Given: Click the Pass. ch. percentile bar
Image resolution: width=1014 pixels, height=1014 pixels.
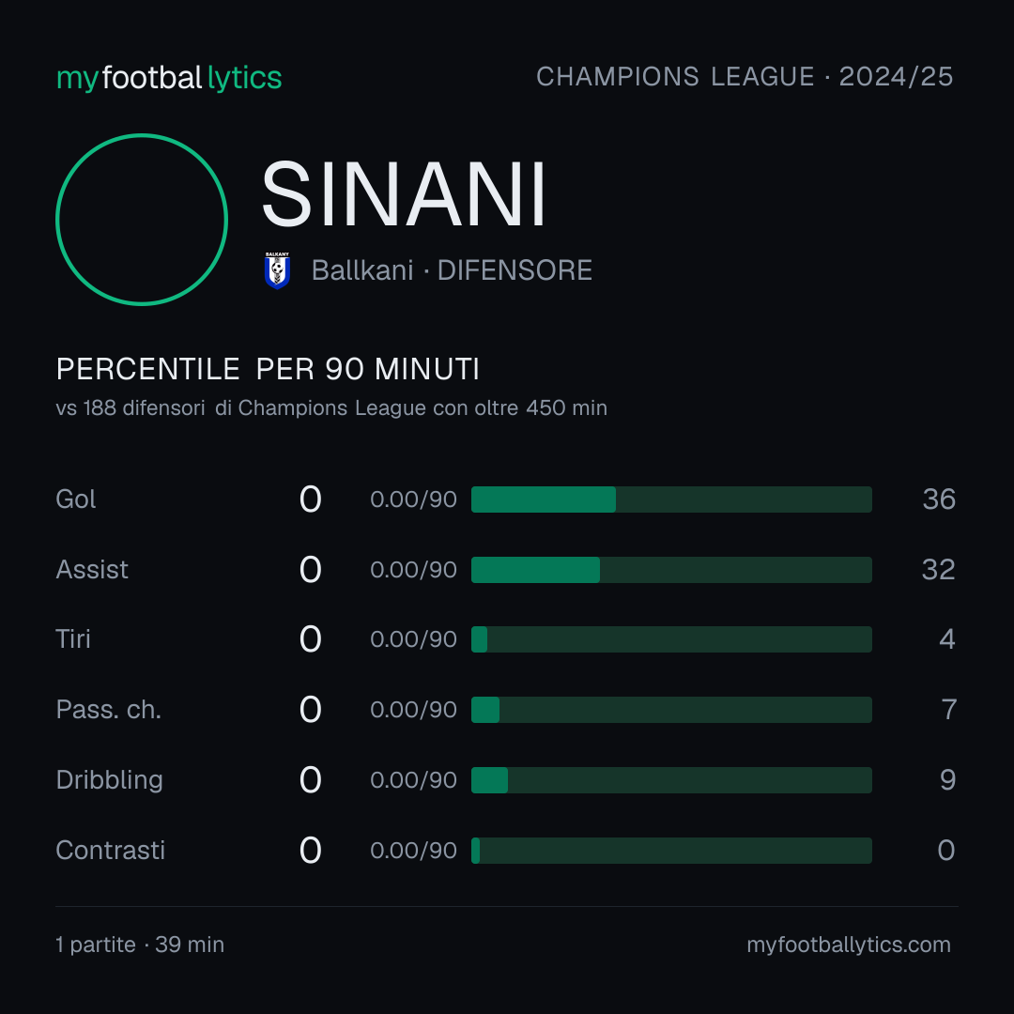Looking at the screenshot, I should click(671, 710).
